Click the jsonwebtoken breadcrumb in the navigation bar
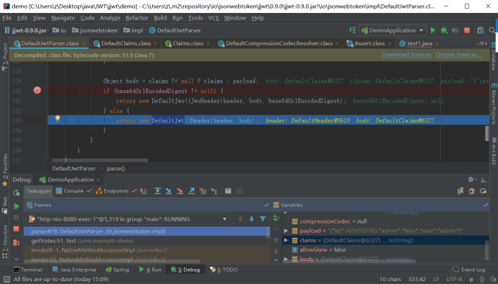Screen dimensions: 498x284 coord(95,30)
